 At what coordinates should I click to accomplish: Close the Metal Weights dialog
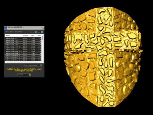(43, 28)
